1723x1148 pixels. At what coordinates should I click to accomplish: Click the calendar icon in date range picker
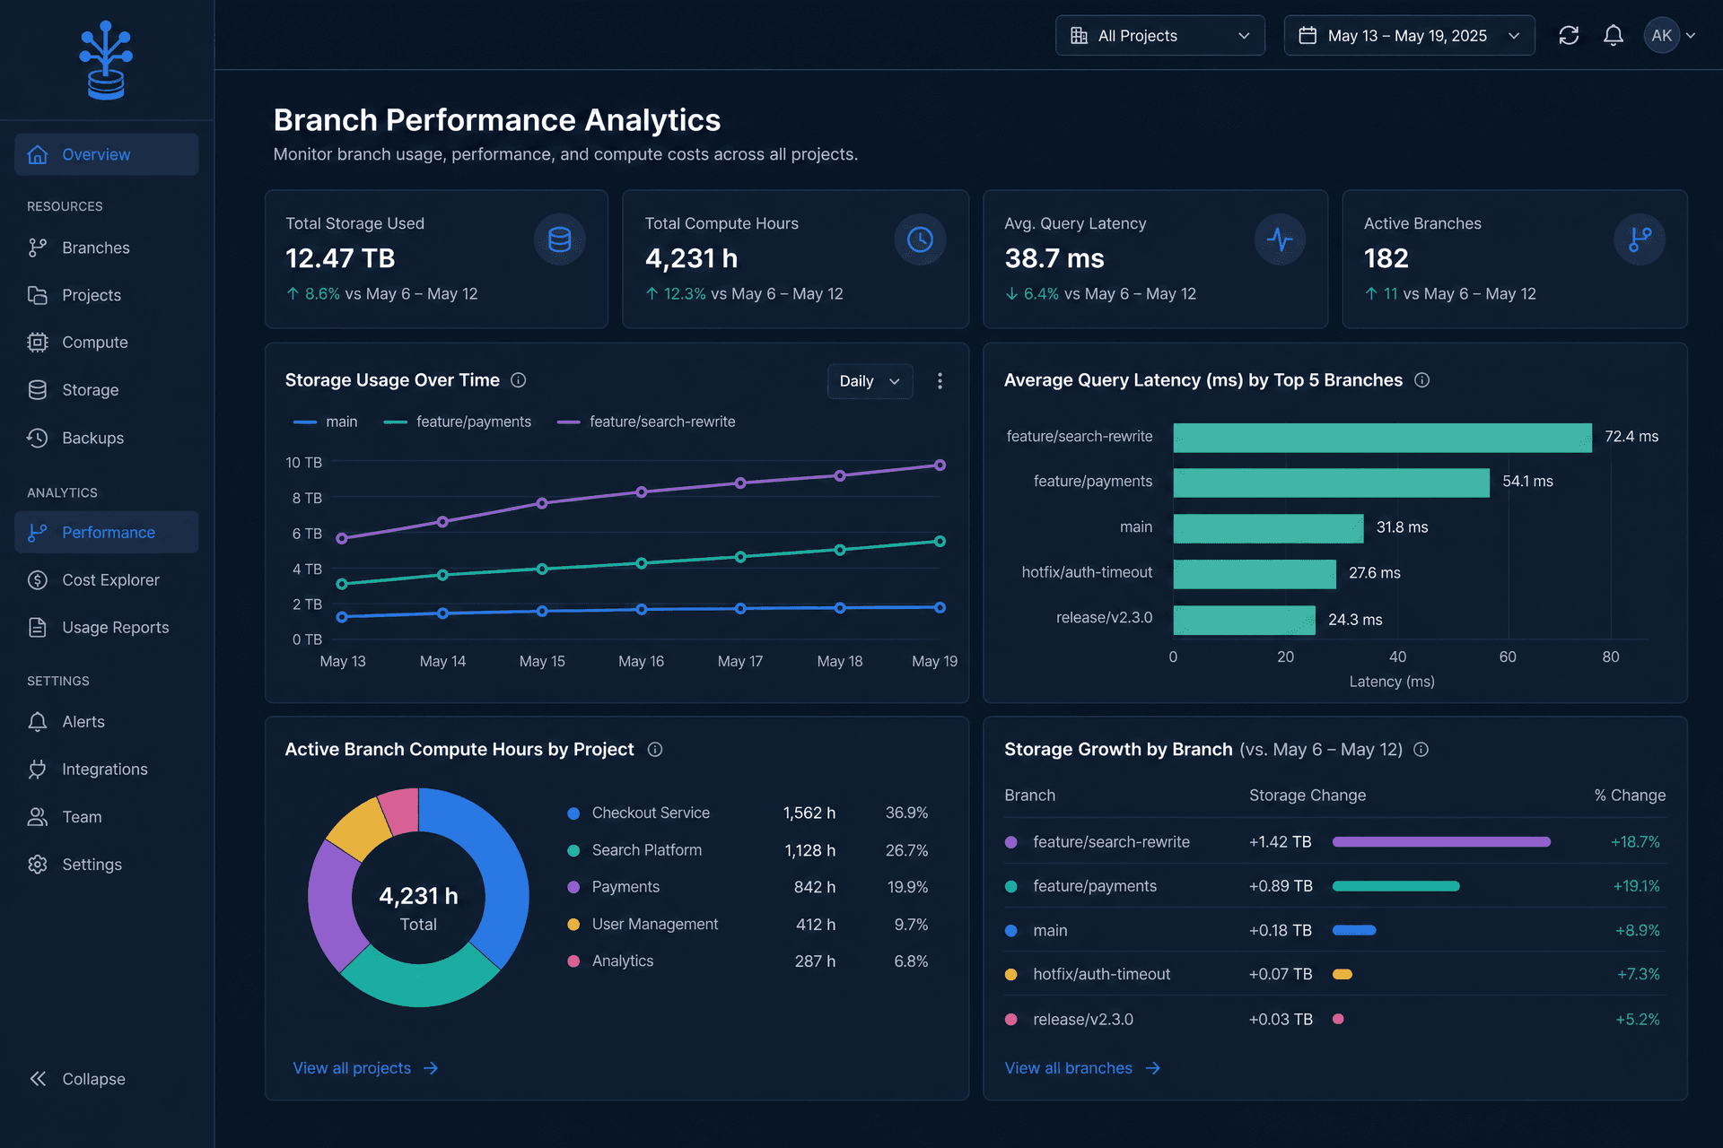(1308, 36)
